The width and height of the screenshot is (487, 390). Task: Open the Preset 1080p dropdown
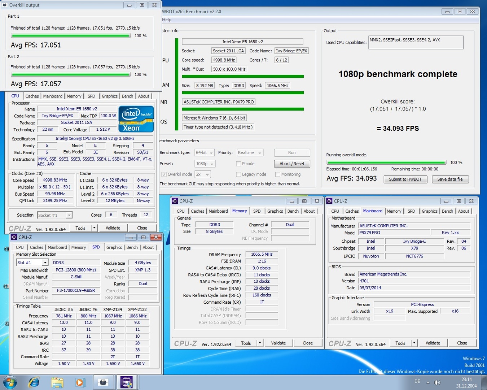[x=205, y=164]
